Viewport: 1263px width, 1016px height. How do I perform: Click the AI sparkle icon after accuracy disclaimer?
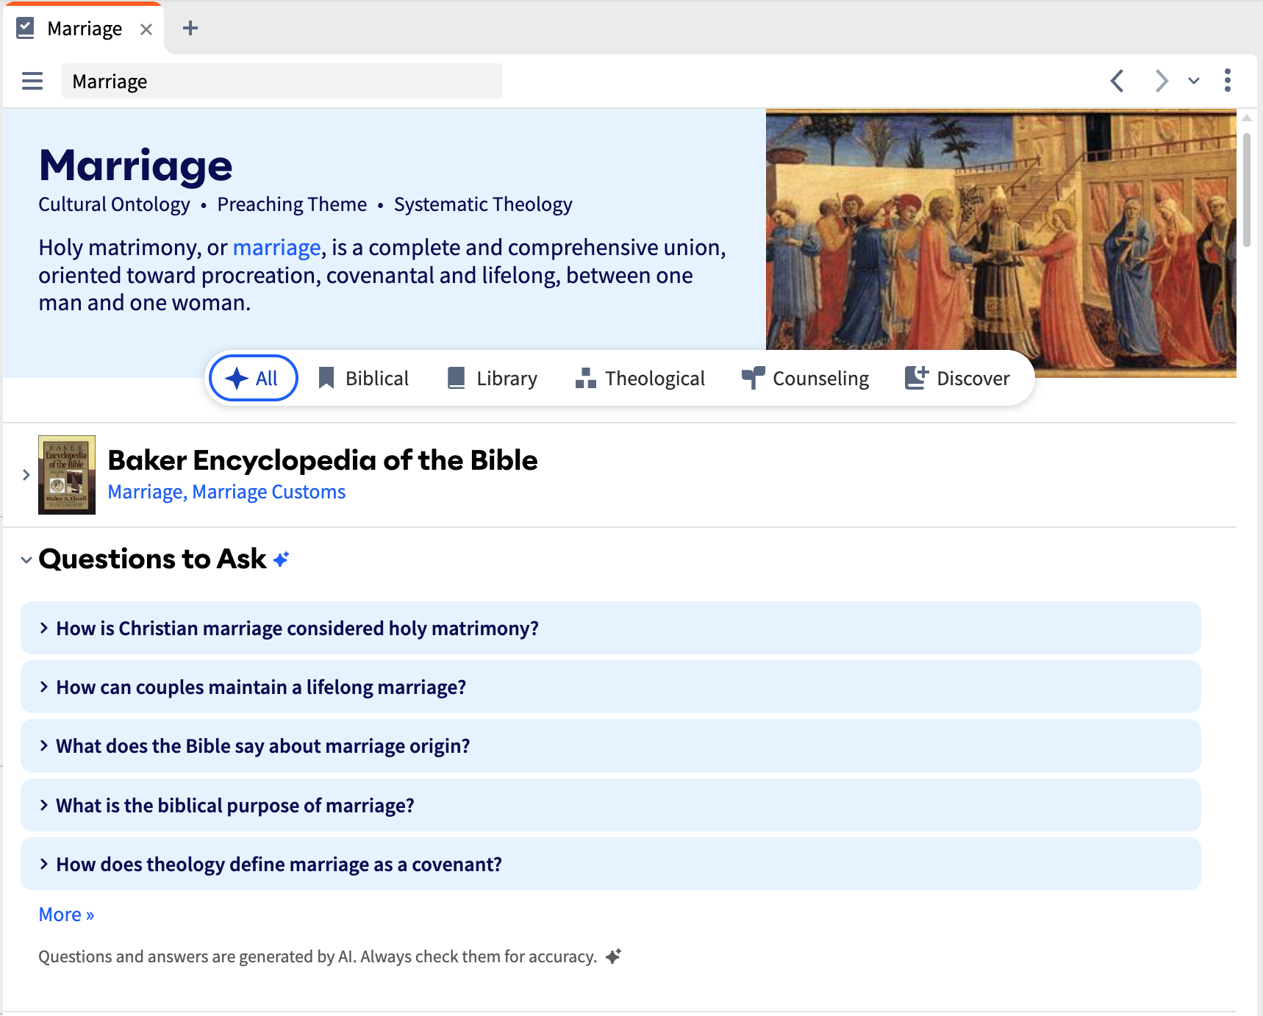pyautogui.click(x=614, y=956)
